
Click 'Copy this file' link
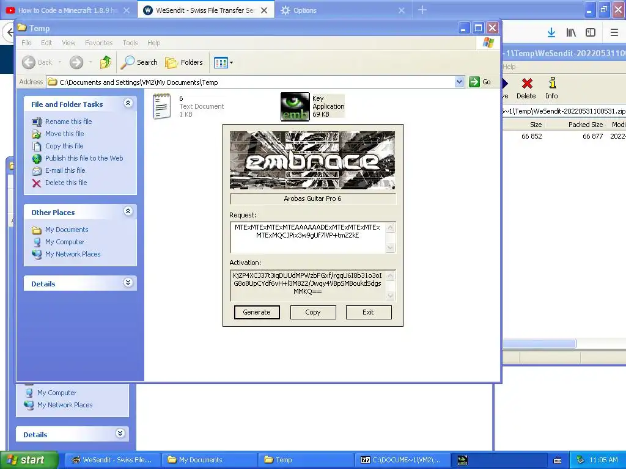tap(64, 146)
